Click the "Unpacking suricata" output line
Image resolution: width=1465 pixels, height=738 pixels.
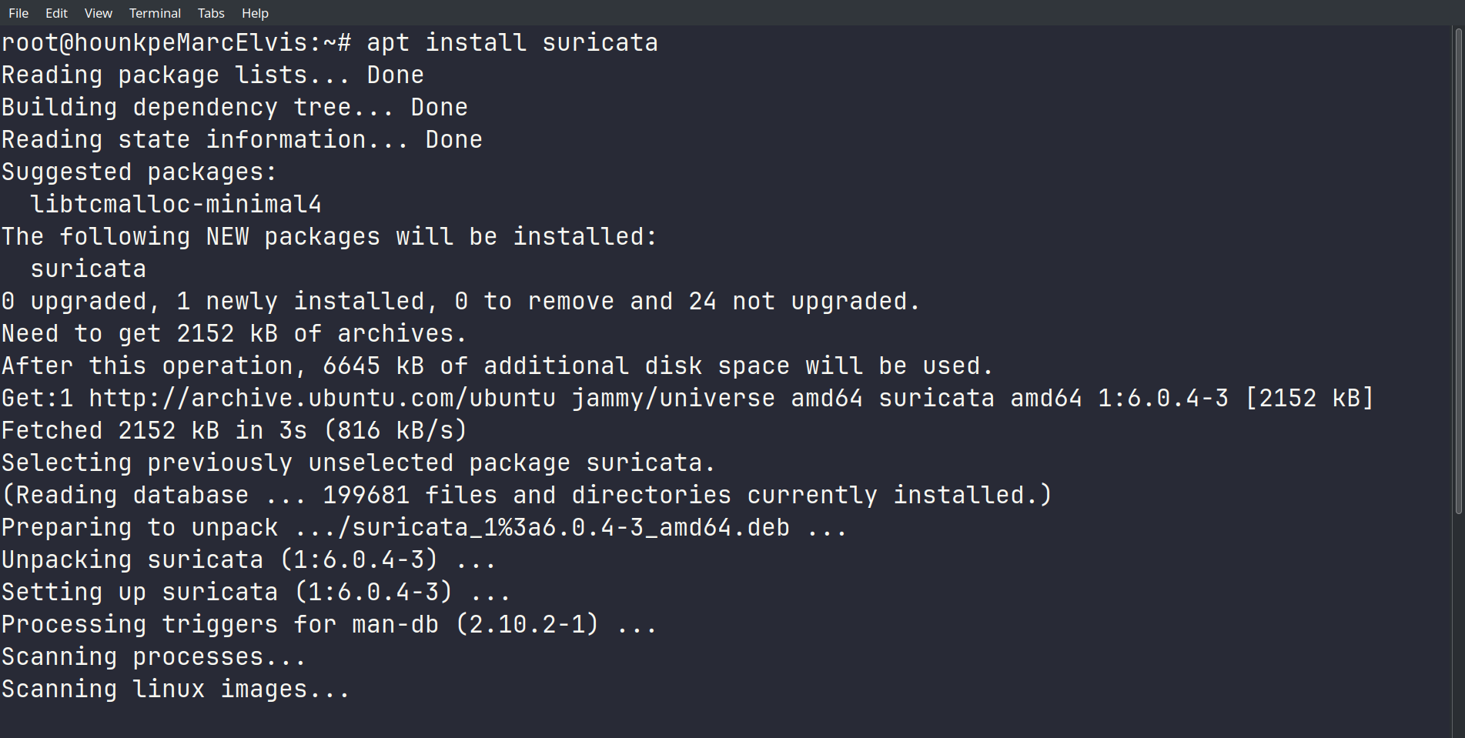click(249, 560)
